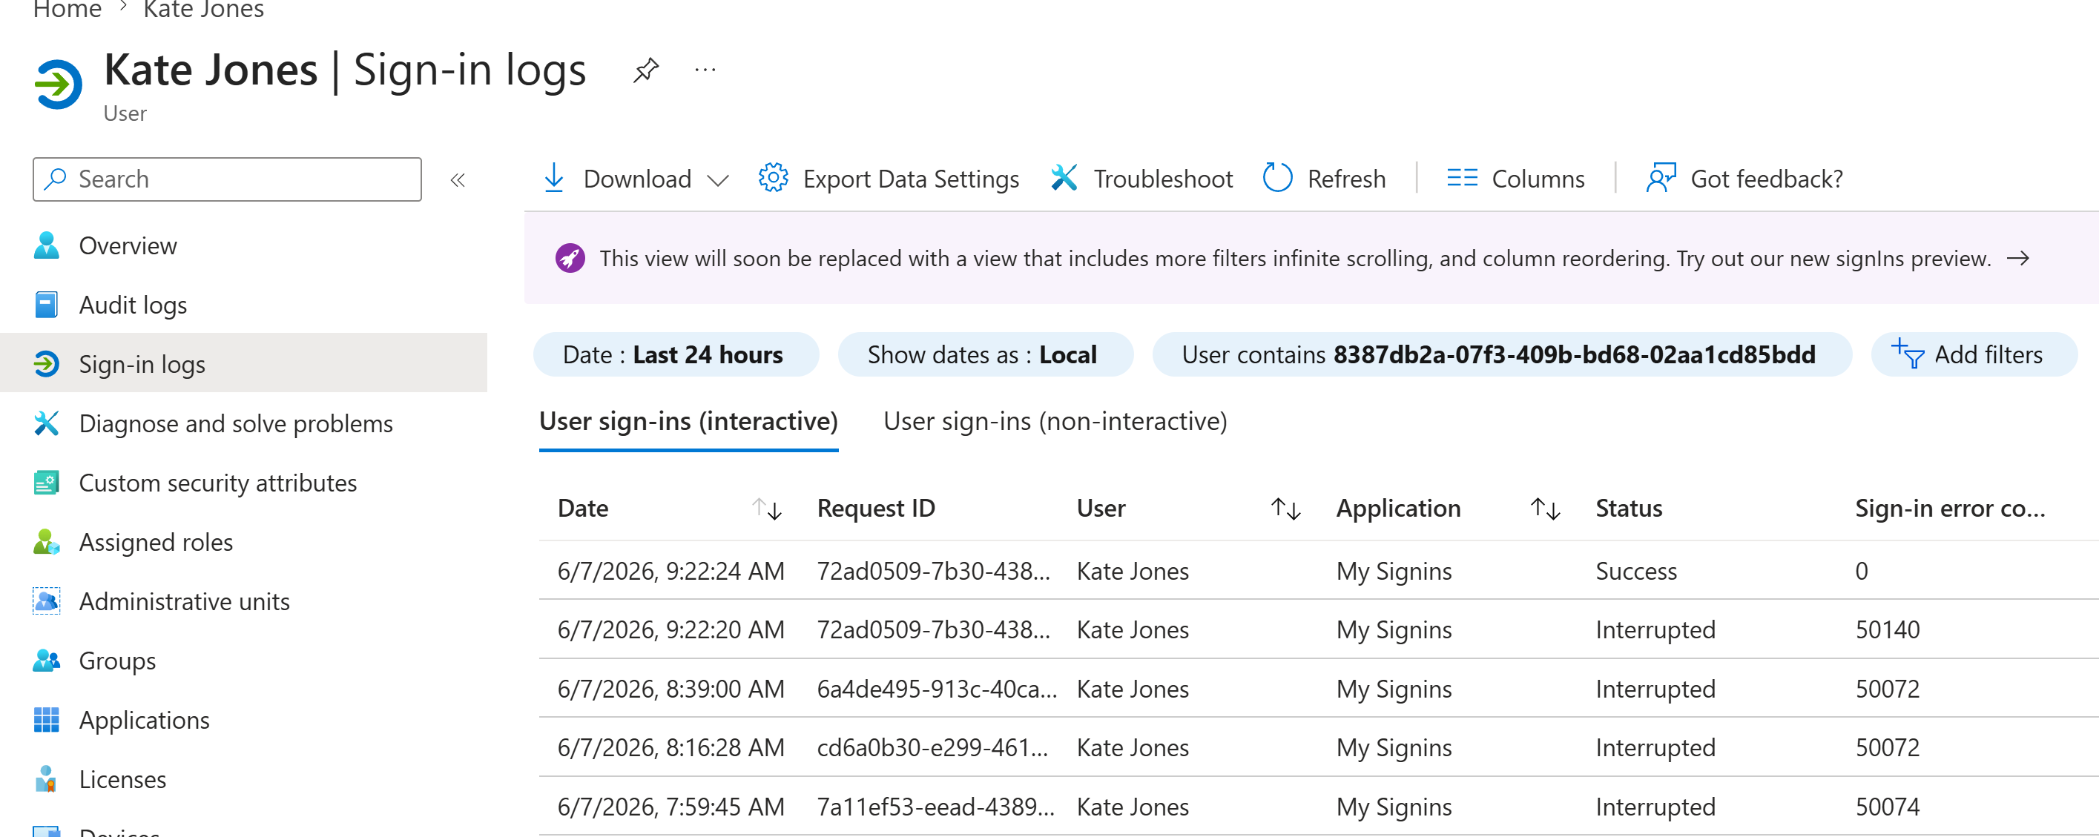Click the Administrative units icon

pos(47,602)
